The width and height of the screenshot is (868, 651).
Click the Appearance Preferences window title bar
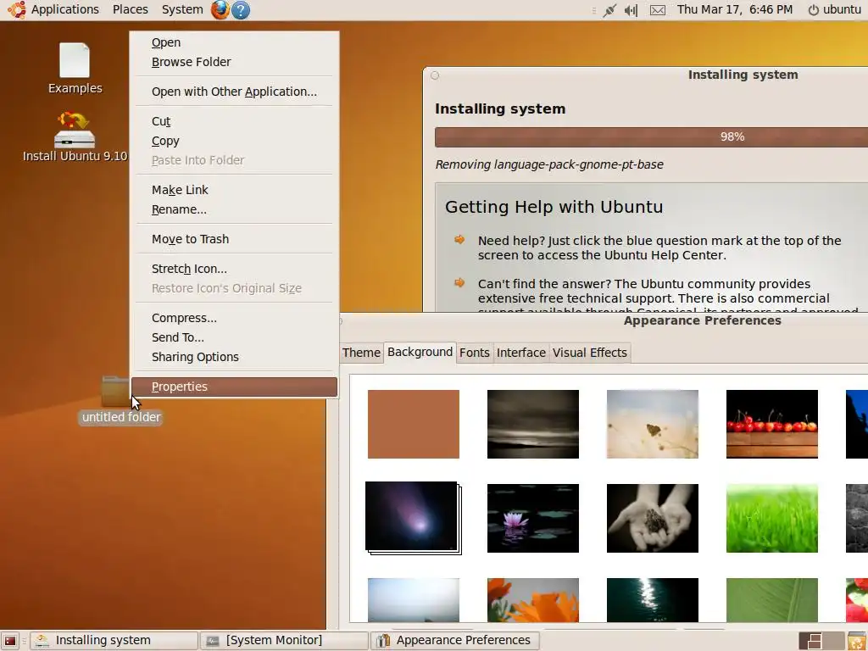pos(604,321)
